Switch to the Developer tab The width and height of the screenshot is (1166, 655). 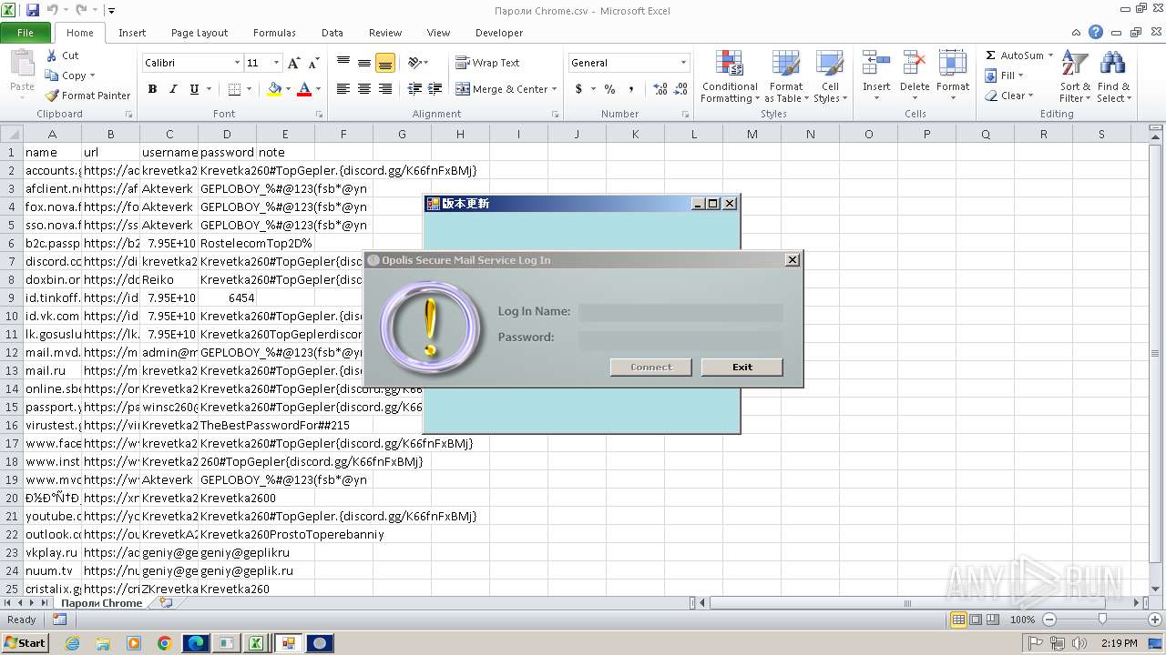pyautogui.click(x=499, y=33)
